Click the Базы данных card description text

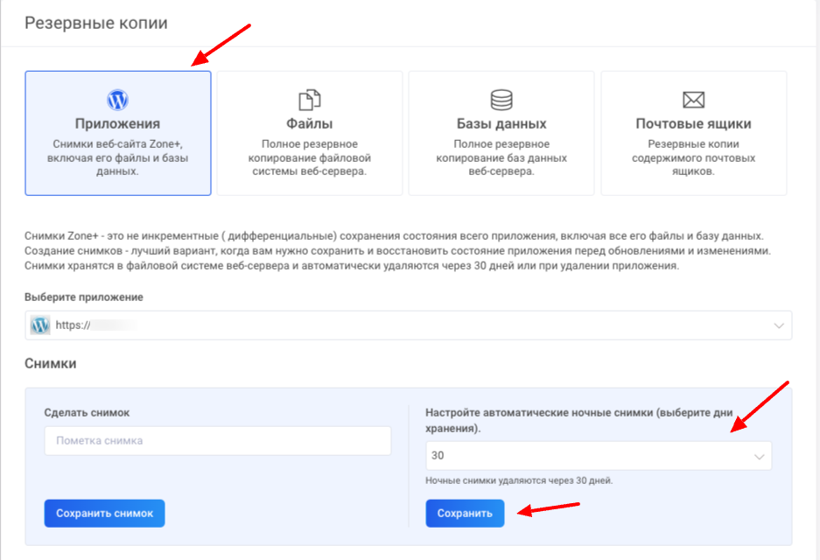[x=501, y=157]
